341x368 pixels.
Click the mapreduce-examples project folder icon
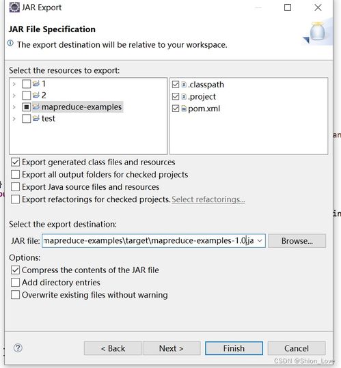(x=36, y=107)
